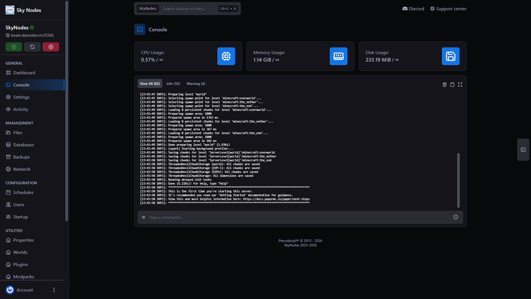Click the Ctrl + K shortcut badge
This screenshot has width=531, height=299.
click(x=228, y=9)
